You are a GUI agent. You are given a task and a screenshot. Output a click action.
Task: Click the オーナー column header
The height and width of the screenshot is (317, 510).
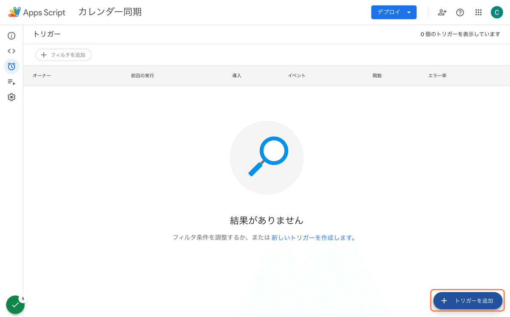(x=42, y=76)
